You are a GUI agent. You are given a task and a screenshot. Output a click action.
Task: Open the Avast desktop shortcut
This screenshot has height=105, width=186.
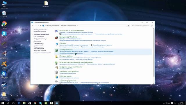(4, 65)
